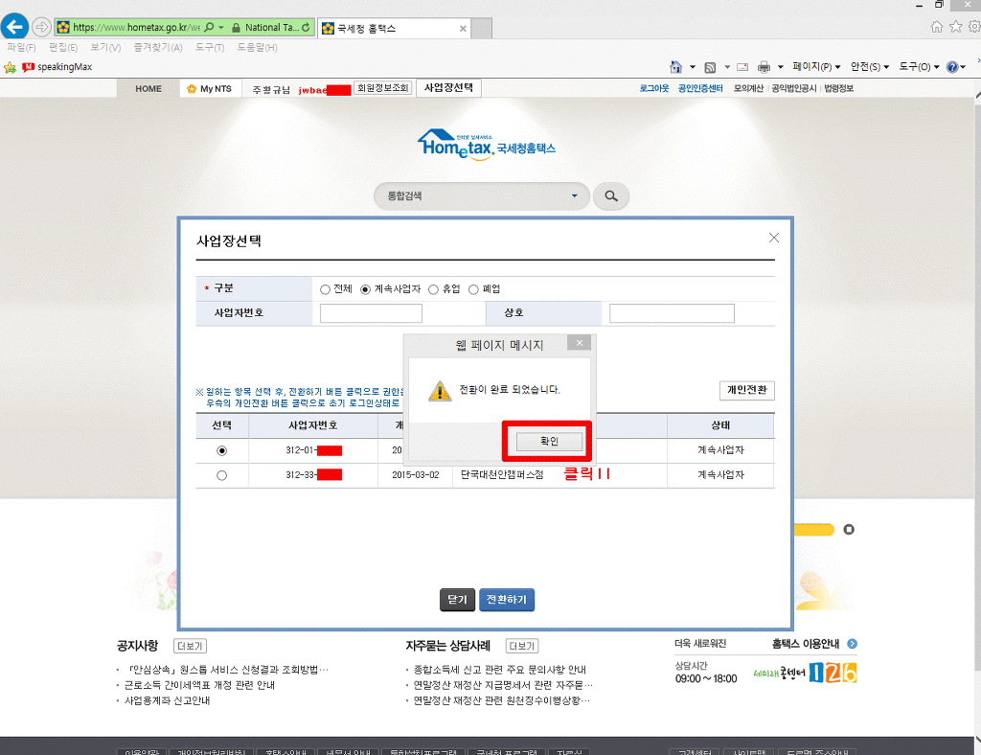Select the 휴업 radio button
The width and height of the screenshot is (981, 755).
[434, 289]
